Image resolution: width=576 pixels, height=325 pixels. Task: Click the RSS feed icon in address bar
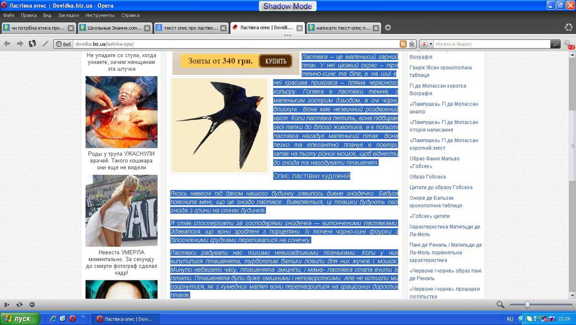(x=403, y=44)
